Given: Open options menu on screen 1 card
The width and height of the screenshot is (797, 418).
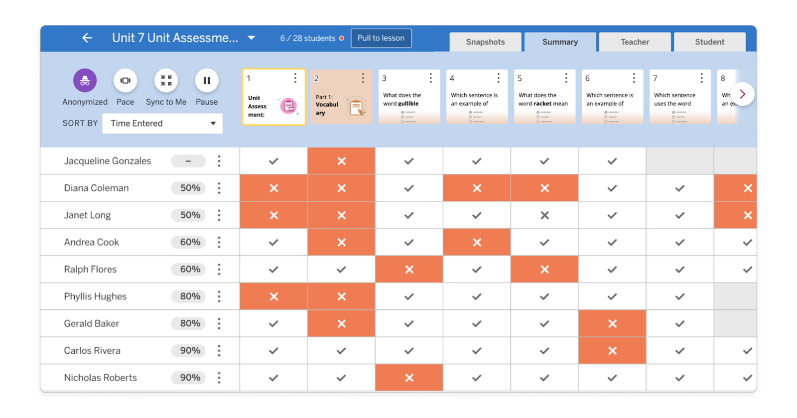Looking at the screenshot, I should point(295,78).
